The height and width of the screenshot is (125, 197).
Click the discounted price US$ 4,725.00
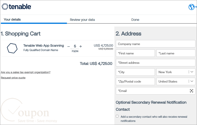pos(103,45)
